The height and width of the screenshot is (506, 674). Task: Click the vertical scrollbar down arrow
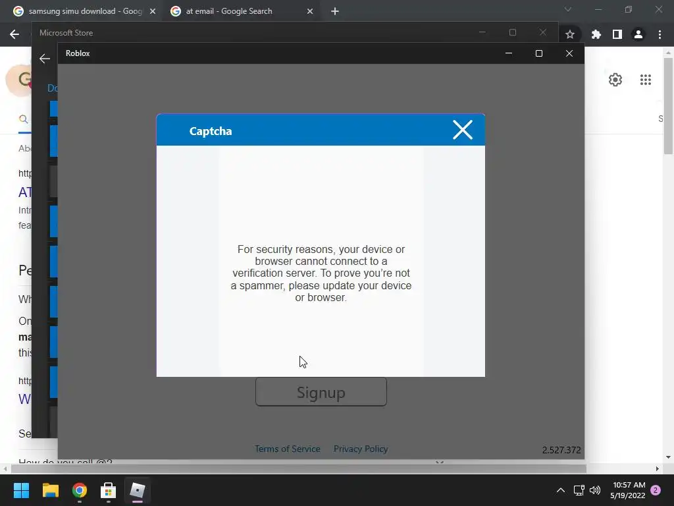(668, 457)
